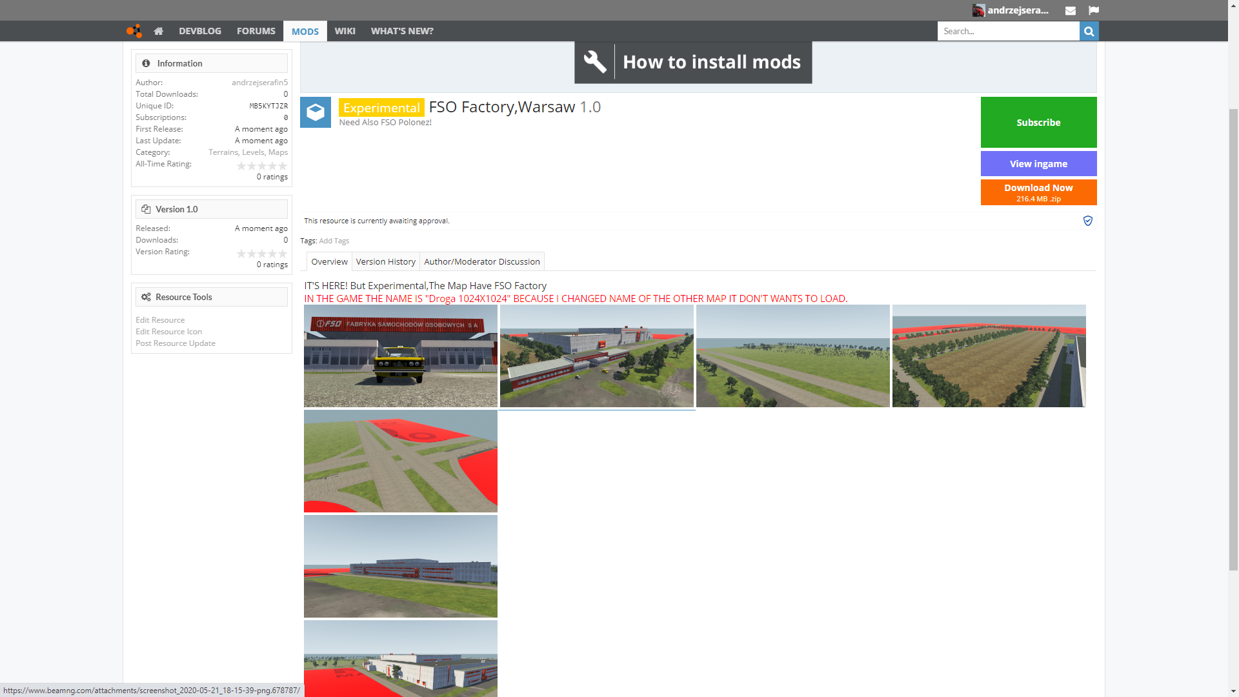Open How to install mods banner
Image resolution: width=1239 pixels, height=697 pixels.
[693, 62]
